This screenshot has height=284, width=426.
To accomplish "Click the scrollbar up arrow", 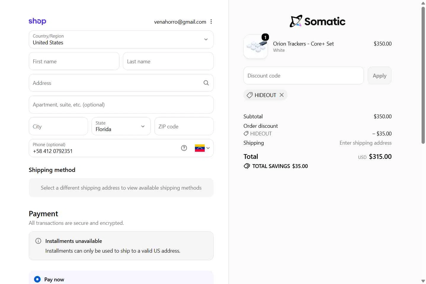I will (423, 3).
